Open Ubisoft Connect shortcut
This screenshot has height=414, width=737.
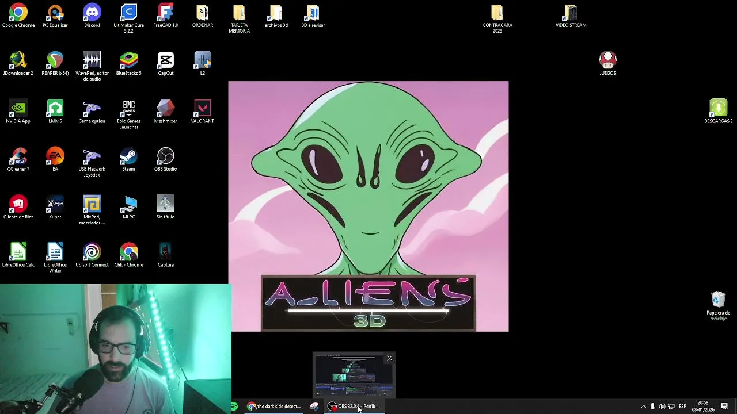(92, 255)
